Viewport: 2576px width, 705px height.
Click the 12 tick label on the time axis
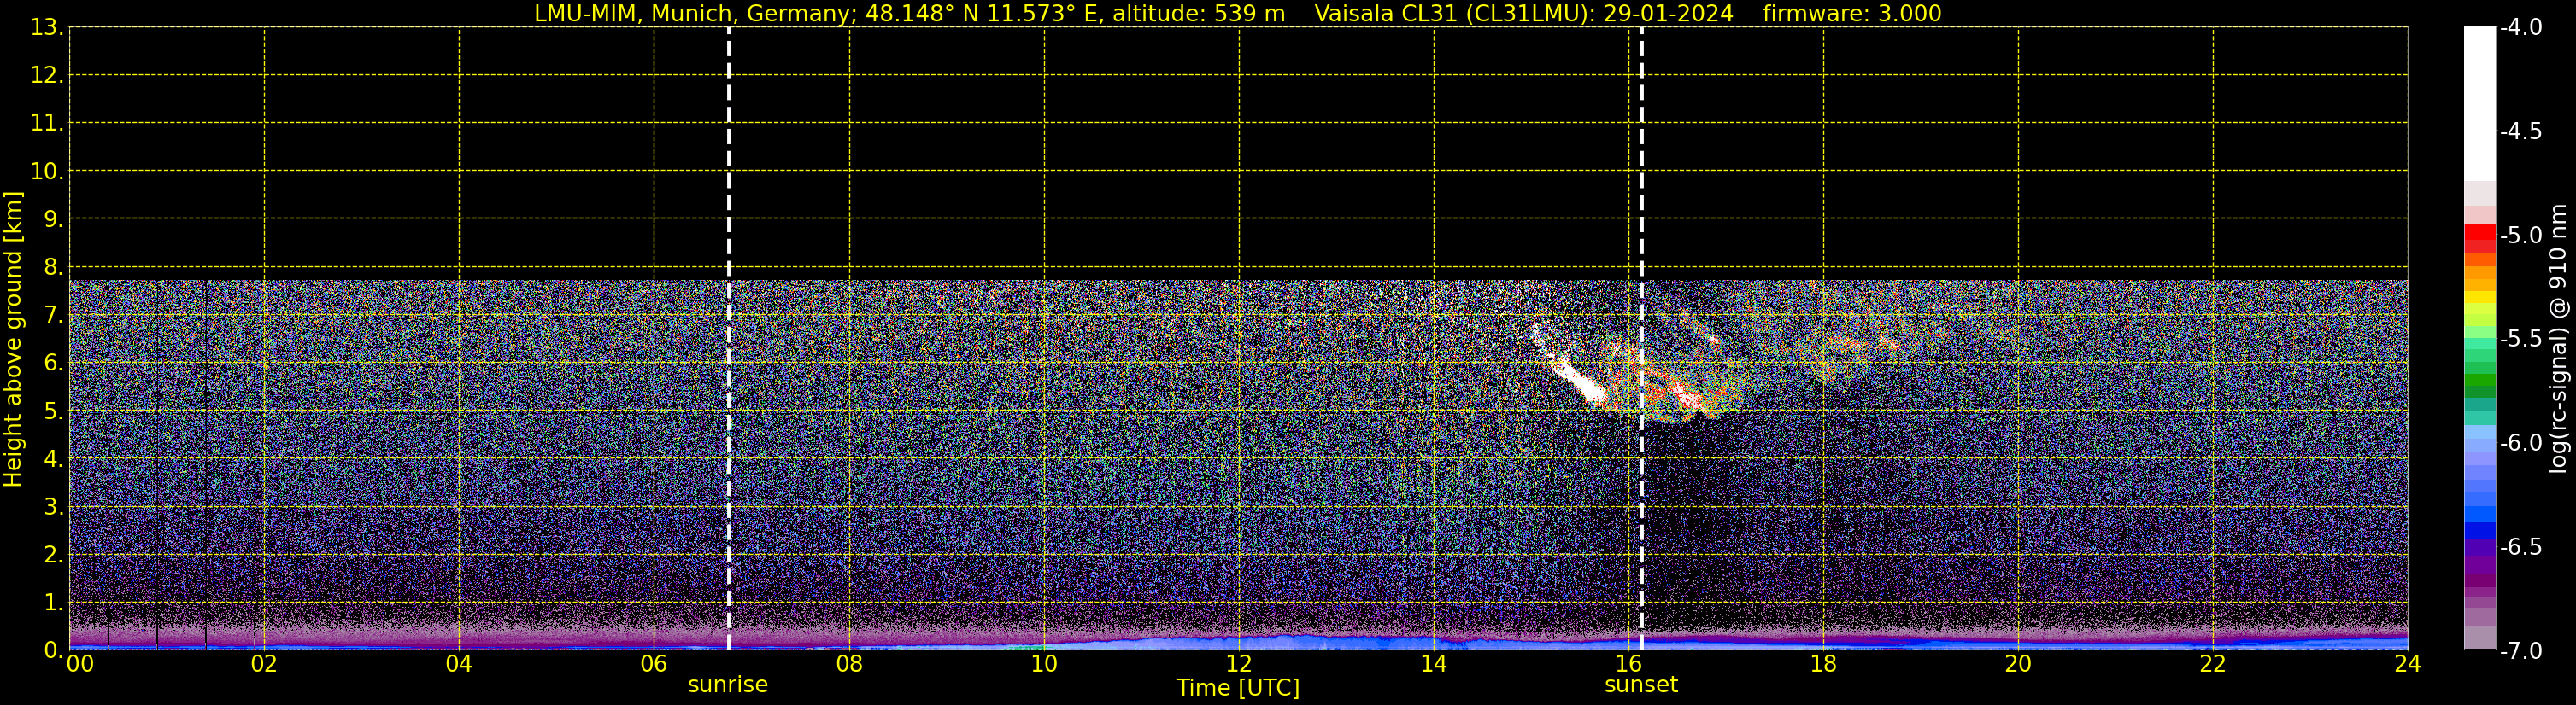[1238, 664]
